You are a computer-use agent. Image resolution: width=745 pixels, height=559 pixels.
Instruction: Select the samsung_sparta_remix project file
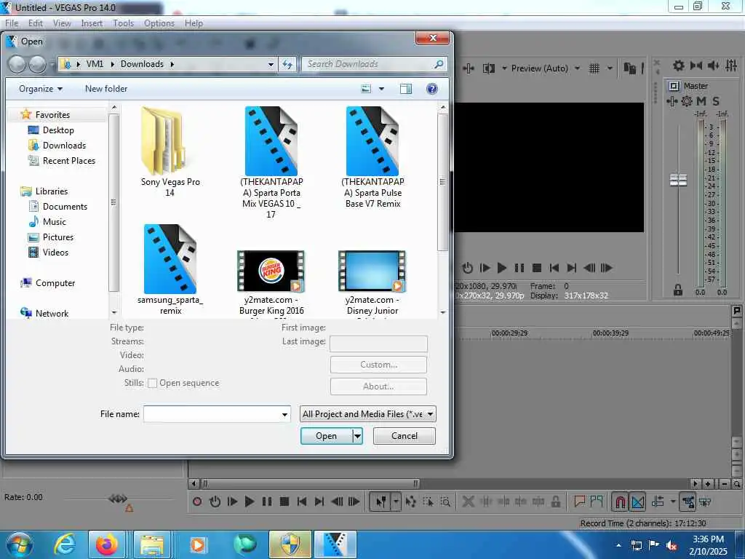170,269
